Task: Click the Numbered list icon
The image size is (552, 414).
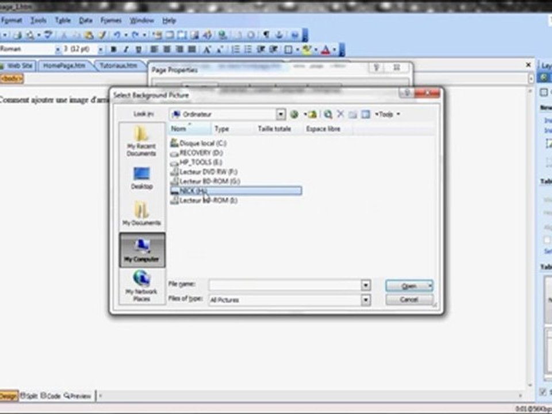Action: coord(236,49)
